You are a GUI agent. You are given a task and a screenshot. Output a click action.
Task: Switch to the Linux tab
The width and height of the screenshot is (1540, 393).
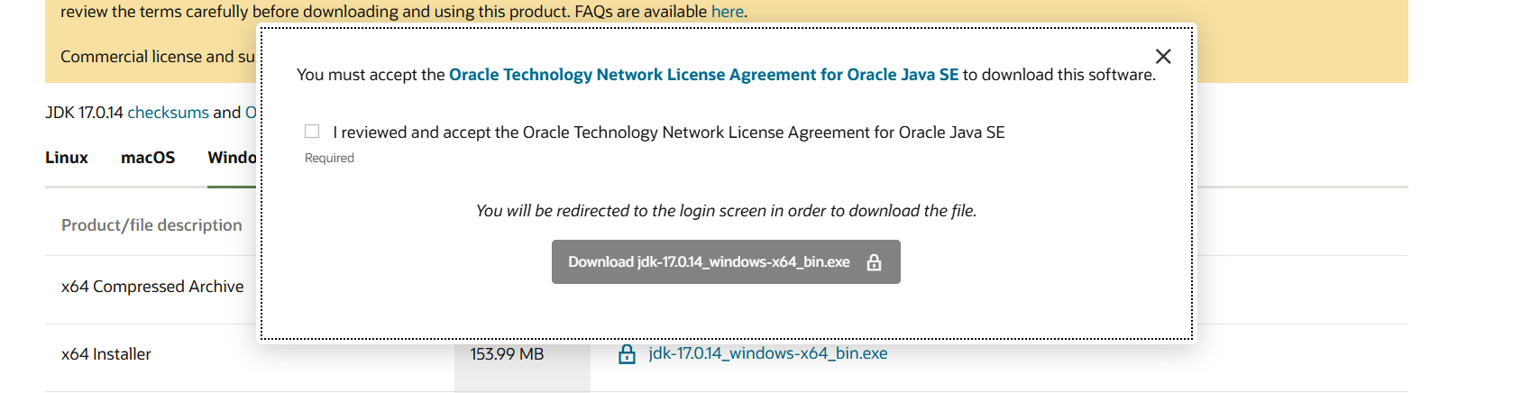67,158
